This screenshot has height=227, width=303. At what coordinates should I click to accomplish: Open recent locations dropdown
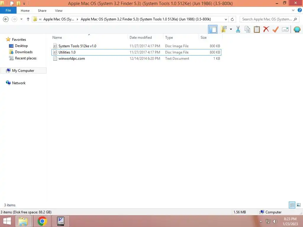pyautogui.click(x=21, y=19)
